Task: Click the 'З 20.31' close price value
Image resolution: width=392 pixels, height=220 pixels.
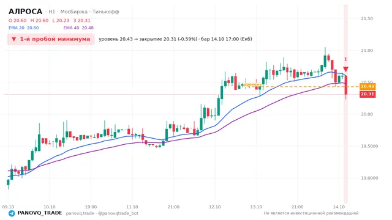Action: click(x=81, y=20)
